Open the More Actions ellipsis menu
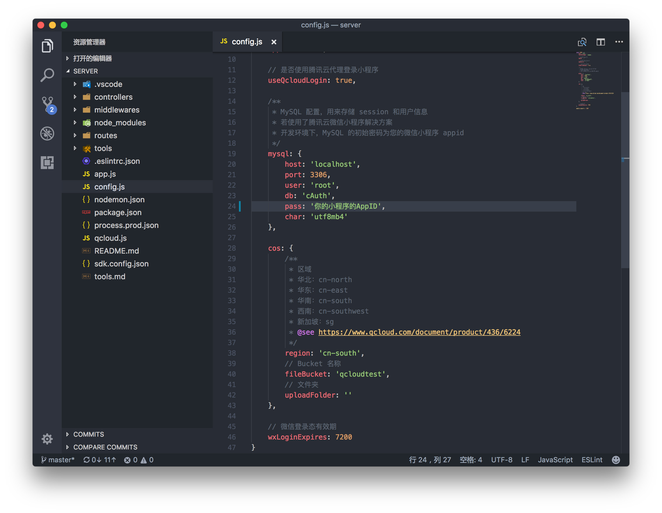Viewport: 662px width, 513px height. [619, 42]
